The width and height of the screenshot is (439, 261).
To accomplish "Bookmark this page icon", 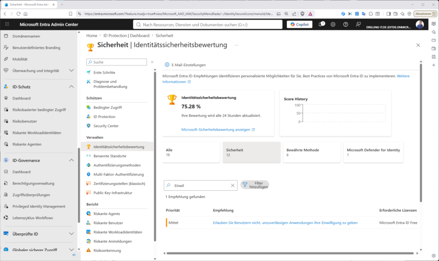I will pyautogui.click(x=71, y=14).
